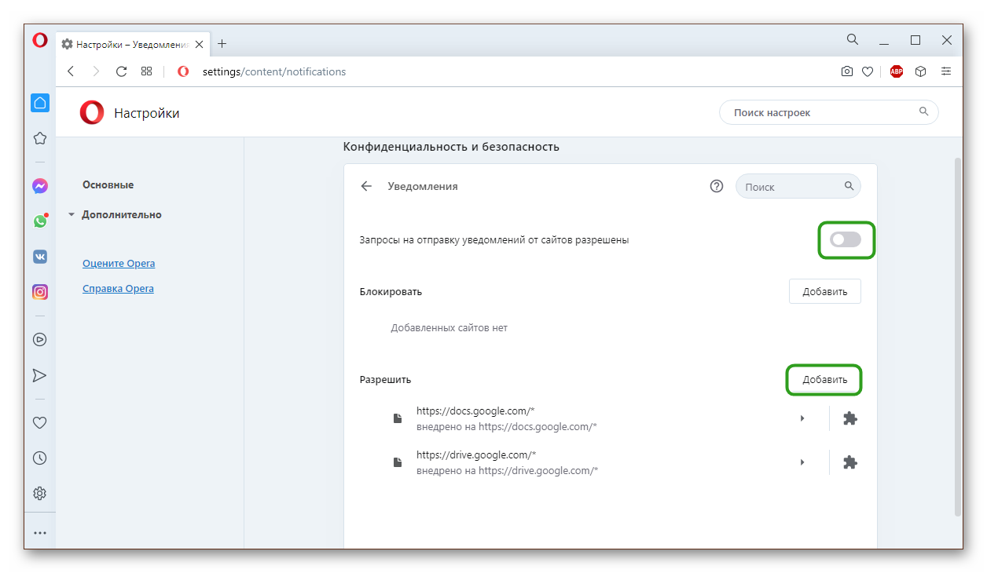Image resolution: width=987 pixels, height=573 pixels.
Task: Open the Easy Setup sliders icon
Action: point(946,71)
